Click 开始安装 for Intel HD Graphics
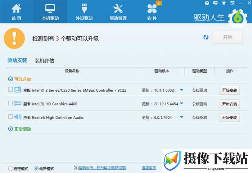Viewport: 252px width, 173px height. [230, 104]
